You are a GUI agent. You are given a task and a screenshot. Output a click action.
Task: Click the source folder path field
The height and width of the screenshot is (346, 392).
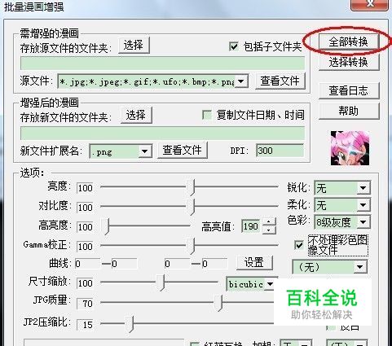click(162, 64)
